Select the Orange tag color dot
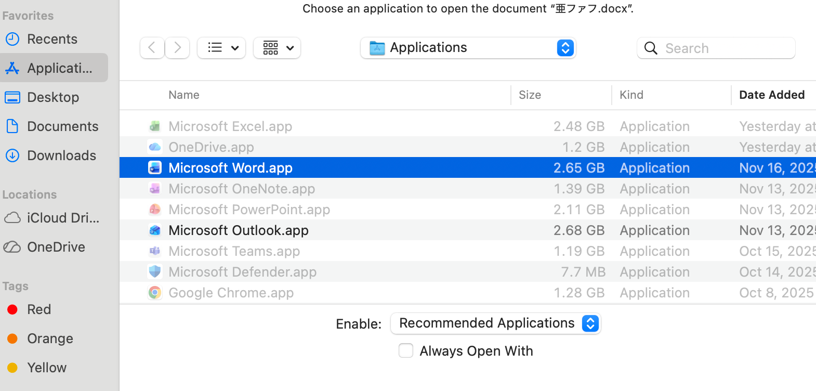This screenshot has width=816, height=391. pos(12,338)
